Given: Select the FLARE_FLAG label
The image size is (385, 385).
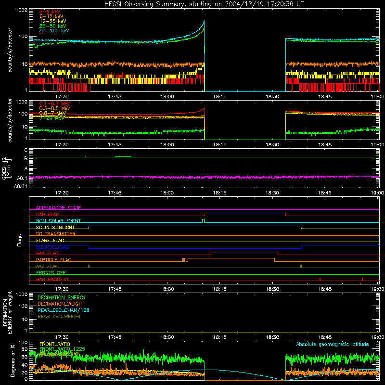Looking at the screenshot, I should pos(50,240).
